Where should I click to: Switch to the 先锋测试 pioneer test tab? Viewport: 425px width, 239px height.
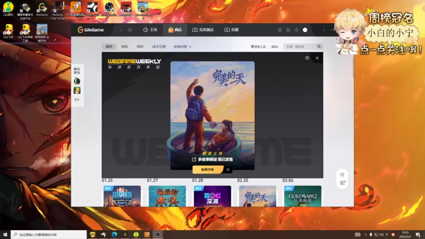[203, 30]
